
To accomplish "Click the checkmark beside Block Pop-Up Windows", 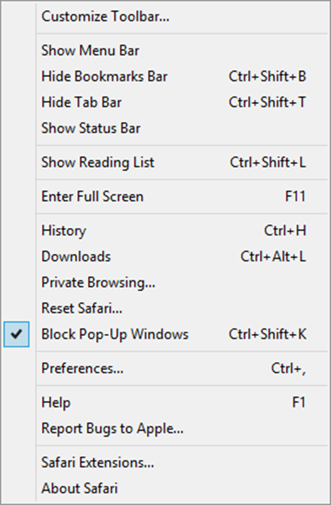I will (17, 334).
